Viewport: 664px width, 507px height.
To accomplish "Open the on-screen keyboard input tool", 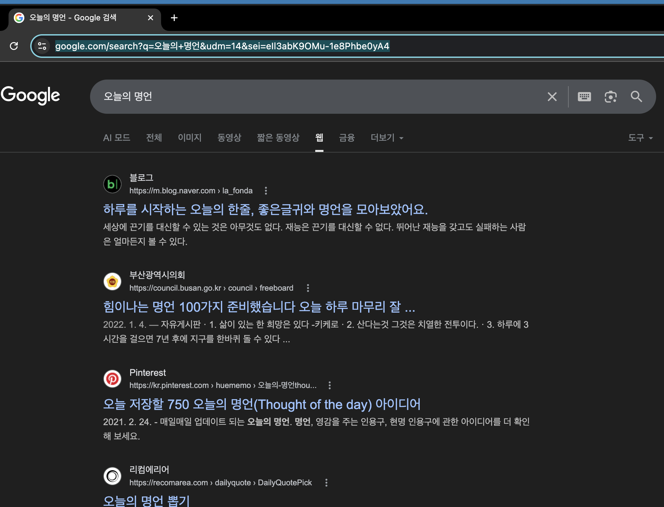I will [x=584, y=97].
